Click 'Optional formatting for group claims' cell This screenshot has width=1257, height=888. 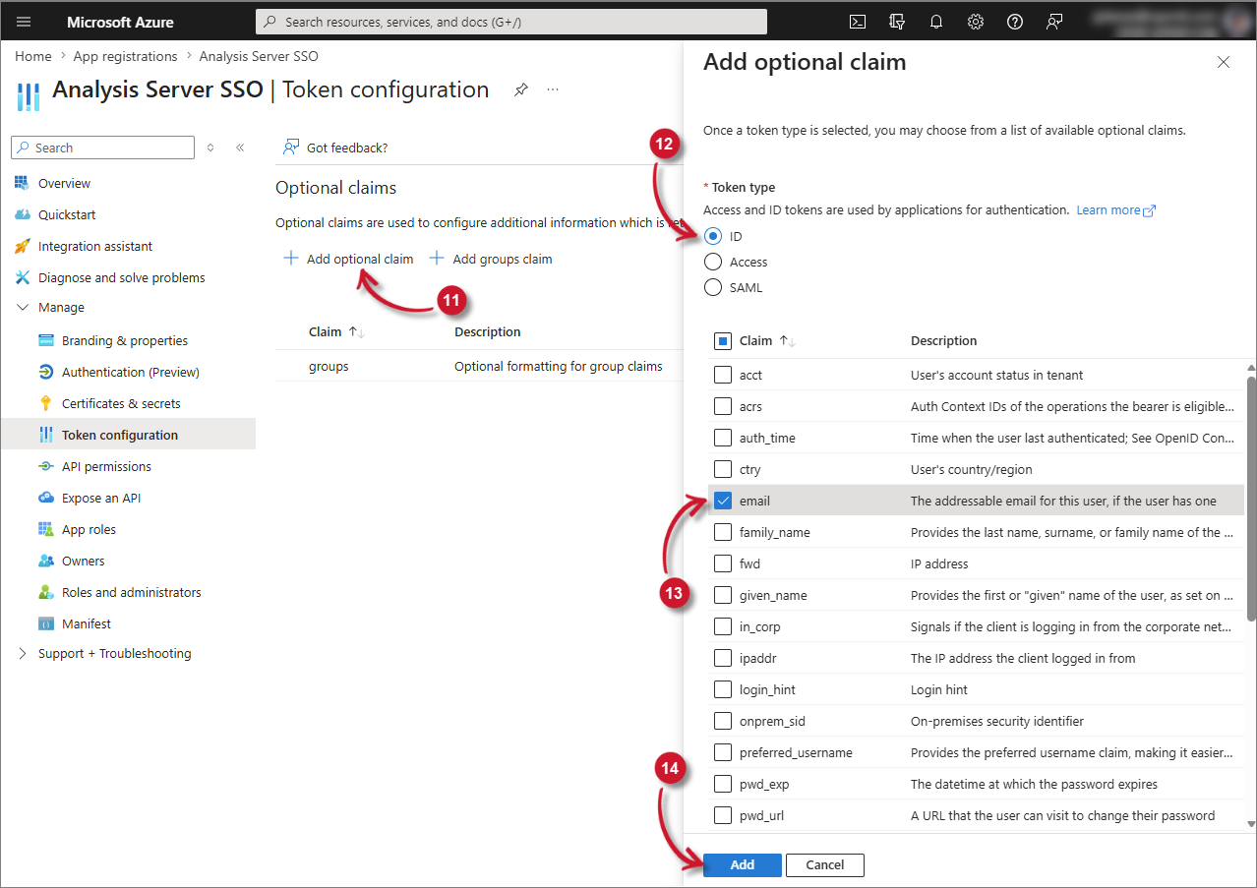tap(558, 366)
